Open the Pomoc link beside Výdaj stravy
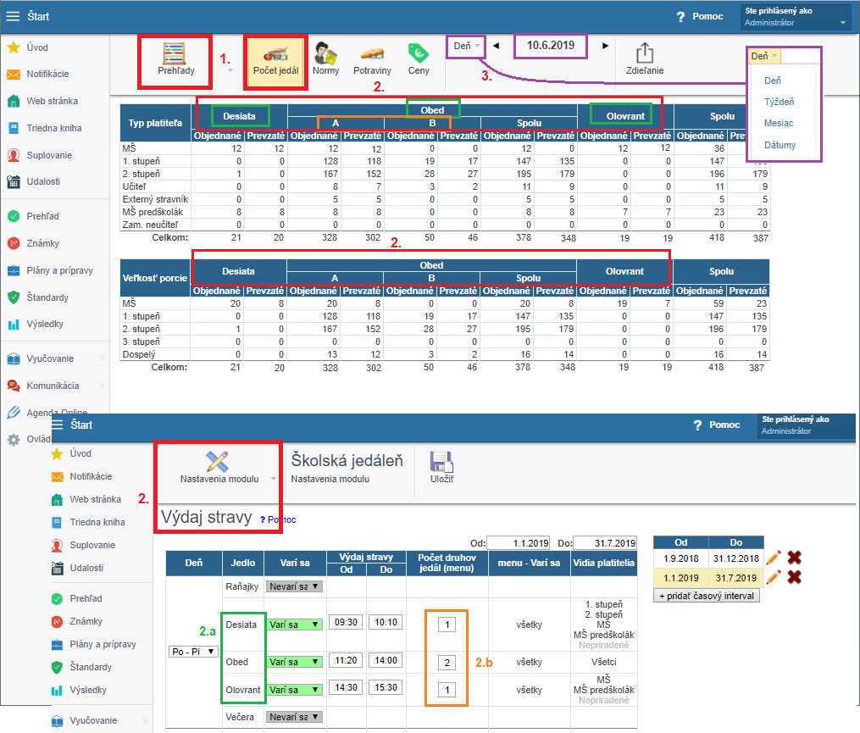Screen dimensions: 860x733 tap(279, 519)
